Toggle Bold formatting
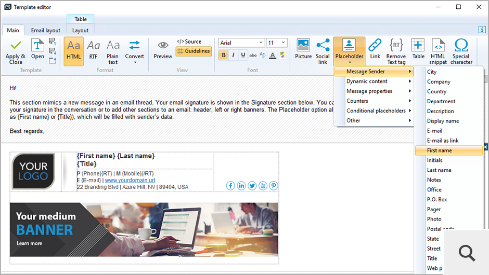 [x=224, y=56]
